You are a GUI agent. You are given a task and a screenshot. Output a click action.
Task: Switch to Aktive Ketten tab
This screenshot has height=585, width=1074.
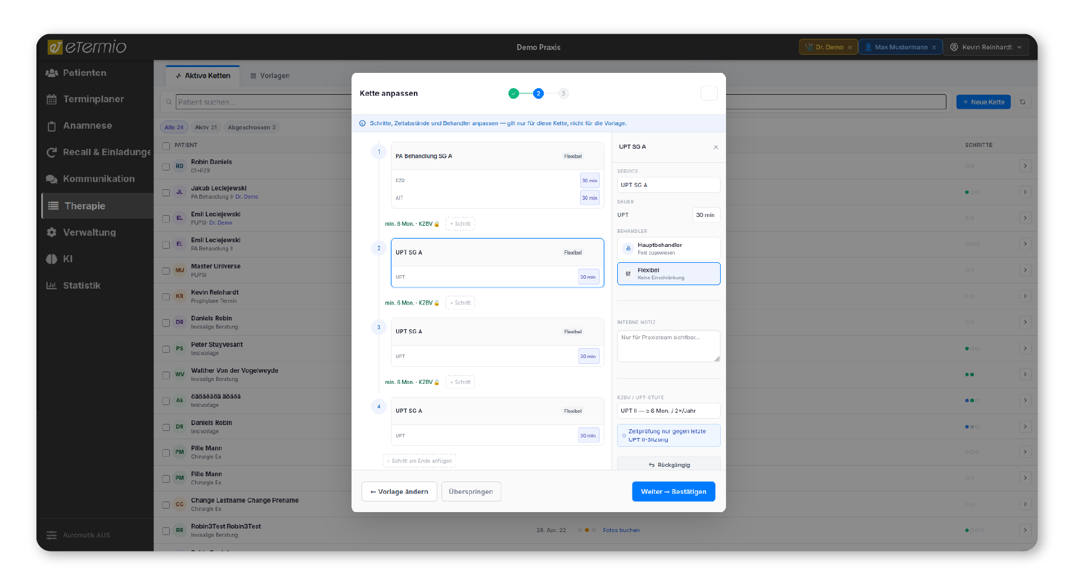203,76
